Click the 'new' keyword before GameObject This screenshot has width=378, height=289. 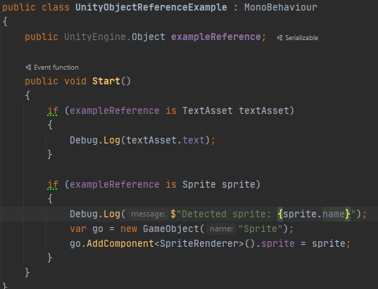[x=129, y=229]
